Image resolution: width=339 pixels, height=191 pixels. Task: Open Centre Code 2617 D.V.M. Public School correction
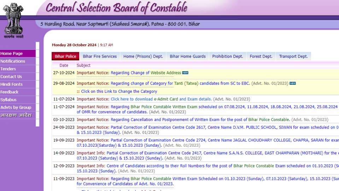[208, 130]
